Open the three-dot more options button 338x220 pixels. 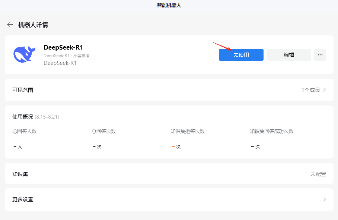coord(320,55)
